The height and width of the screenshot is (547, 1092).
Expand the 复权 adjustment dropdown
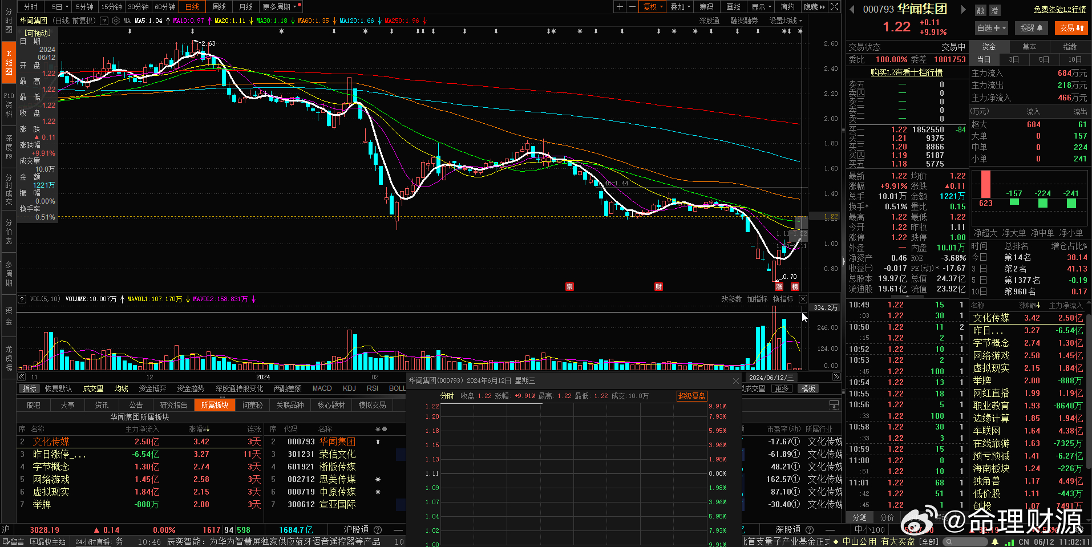coord(653,7)
